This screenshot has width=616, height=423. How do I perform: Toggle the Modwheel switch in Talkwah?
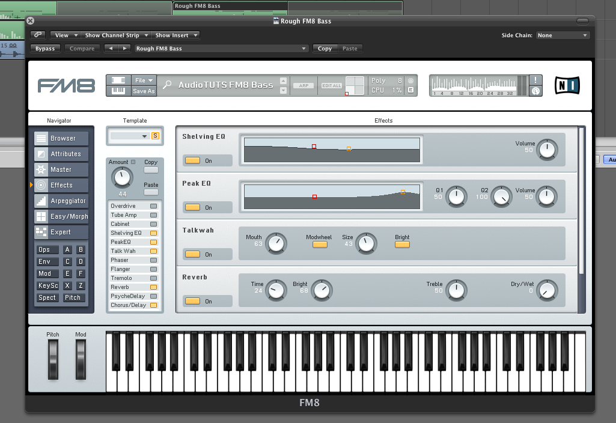click(x=320, y=245)
